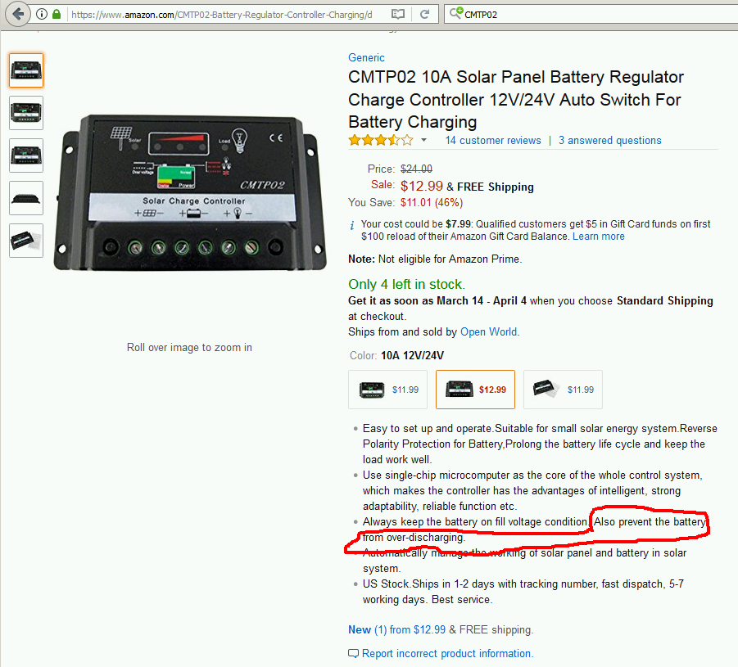Open the 3 answered questions link
Screen dimensions: 738x667
[x=610, y=140]
